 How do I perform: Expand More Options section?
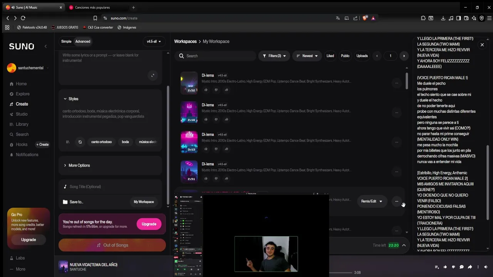(x=77, y=165)
